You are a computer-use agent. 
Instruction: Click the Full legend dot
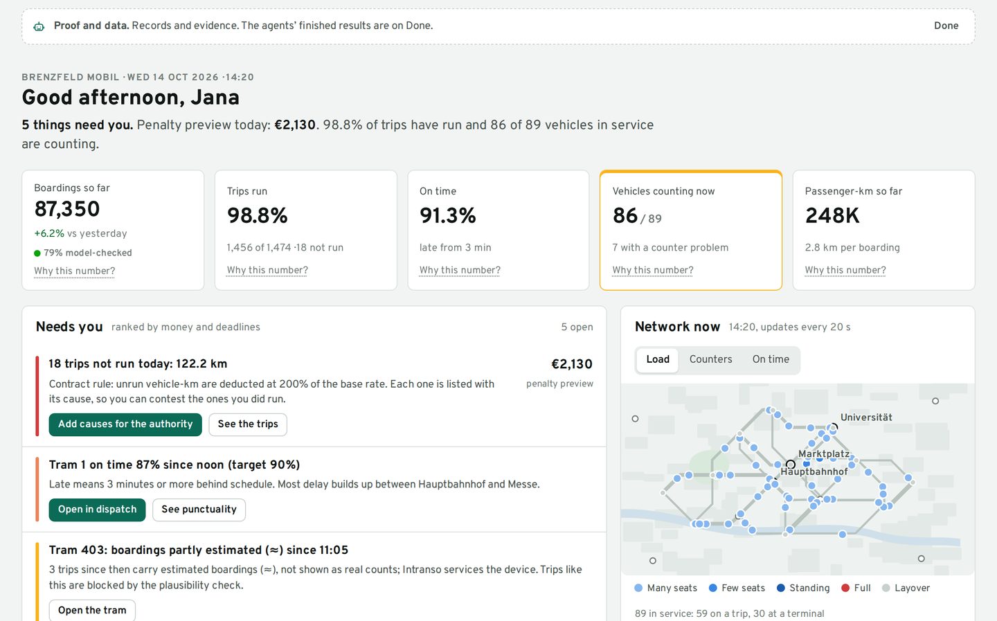pyautogui.click(x=845, y=588)
